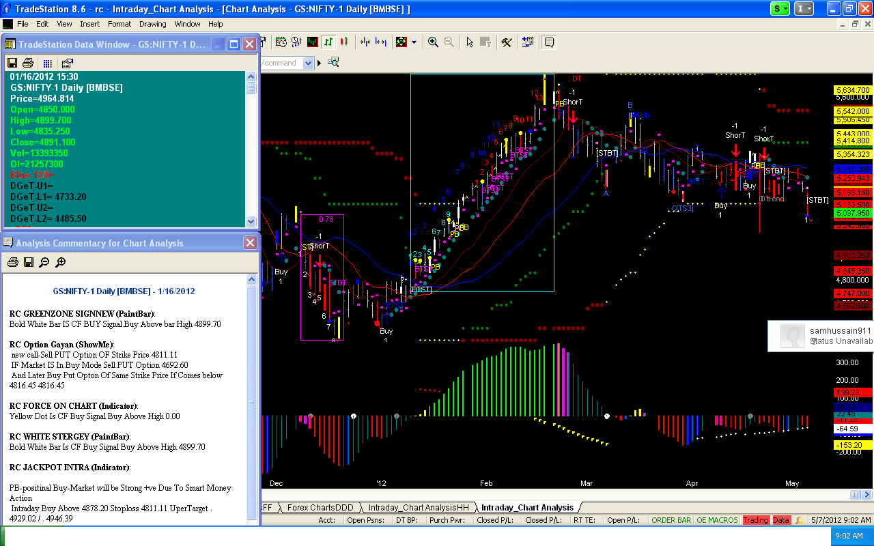Click the timeframe calendar-clock icon
This screenshot has height=546, width=874.
pyautogui.click(x=281, y=42)
